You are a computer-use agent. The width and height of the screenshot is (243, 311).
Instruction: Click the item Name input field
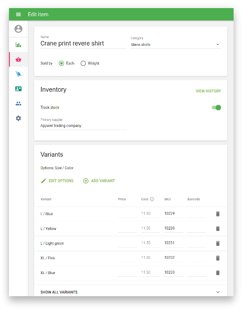(x=83, y=44)
